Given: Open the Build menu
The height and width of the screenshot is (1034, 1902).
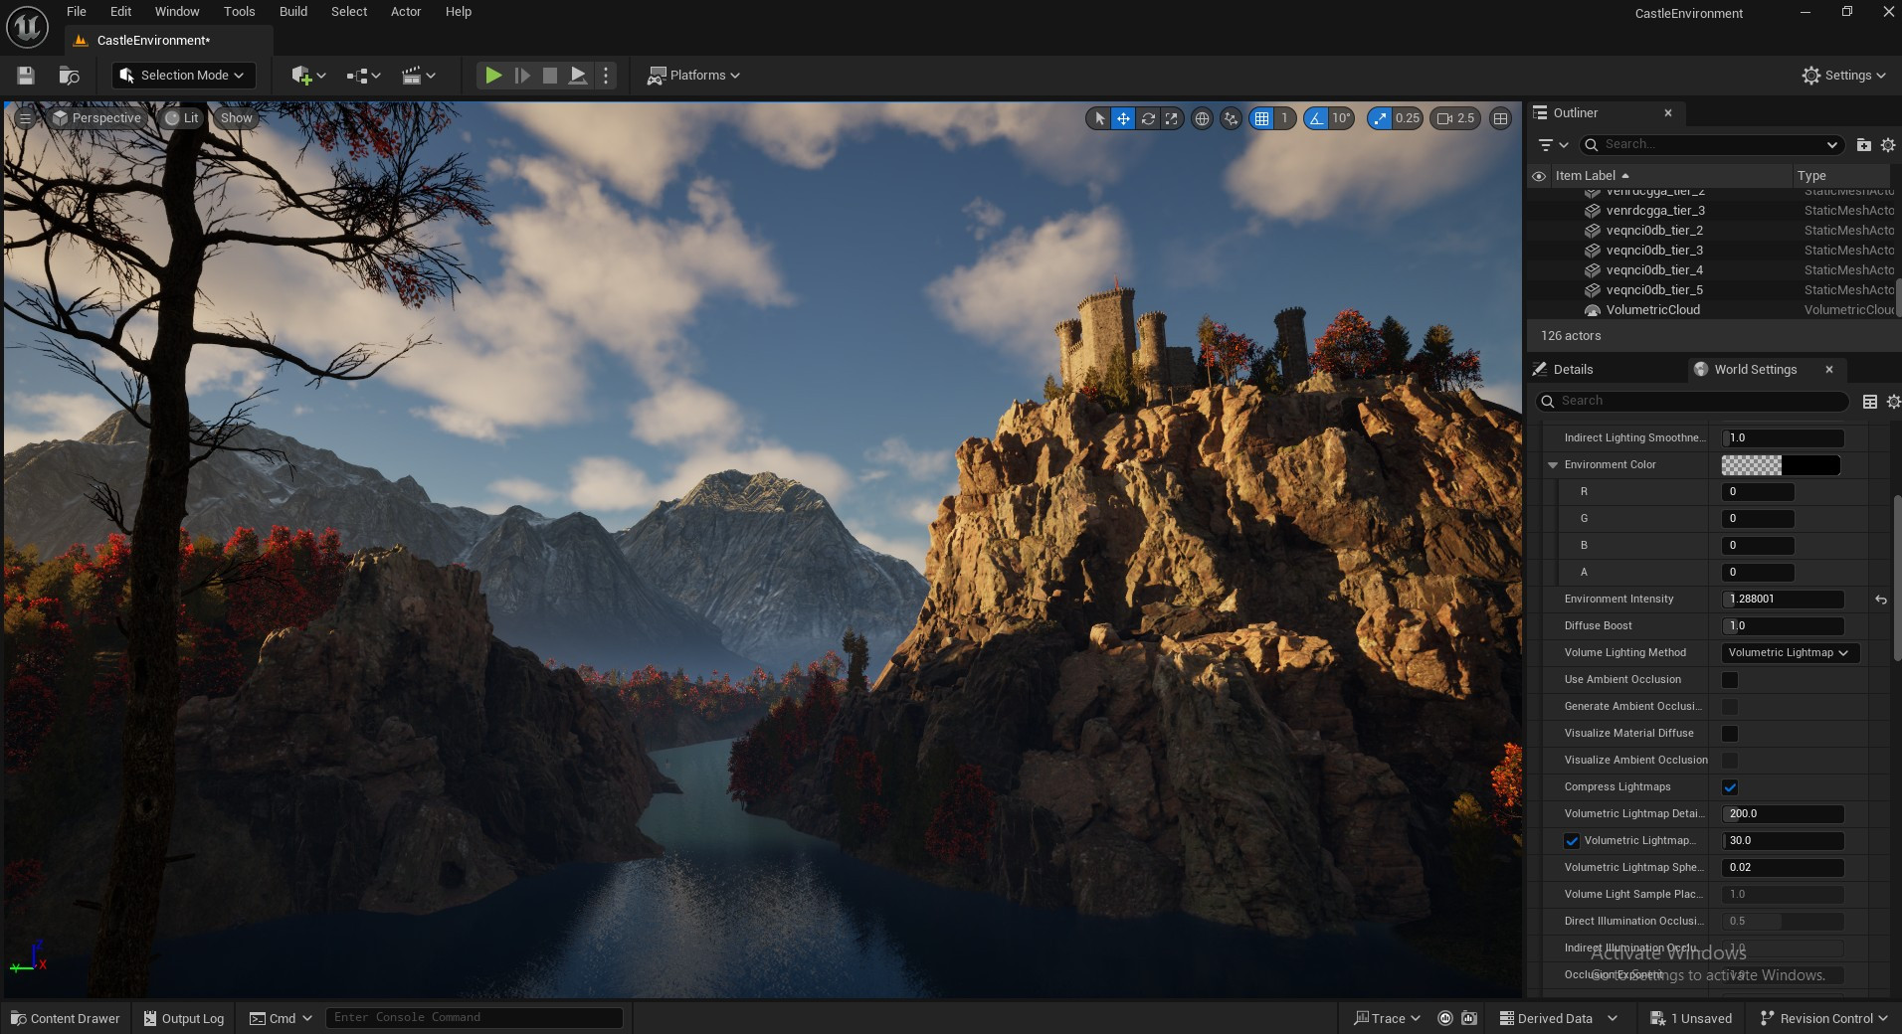Looking at the screenshot, I should click(x=293, y=12).
